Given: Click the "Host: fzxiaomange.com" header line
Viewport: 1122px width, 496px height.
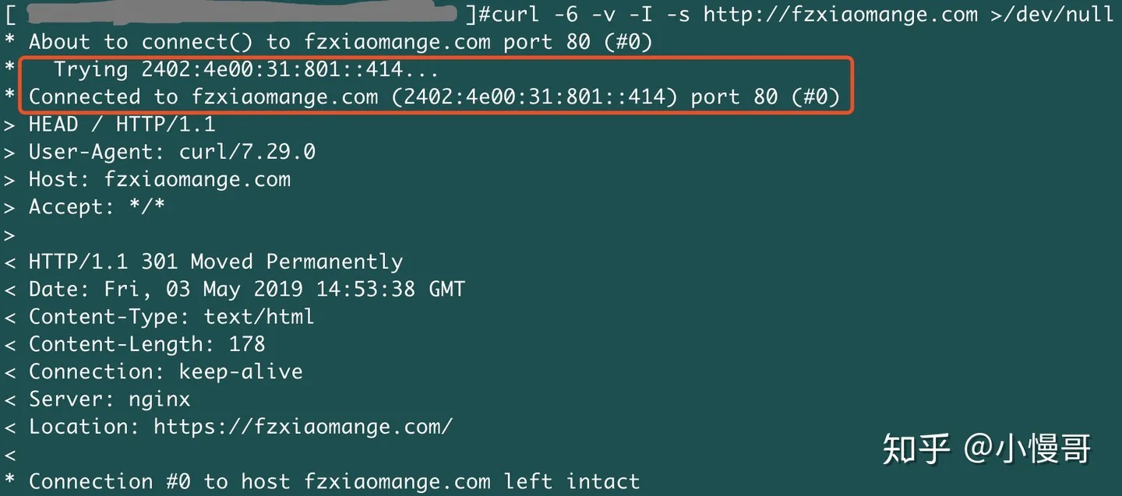Looking at the screenshot, I should [x=159, y=179].
